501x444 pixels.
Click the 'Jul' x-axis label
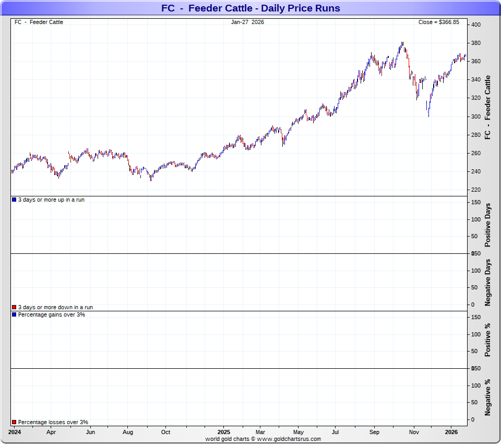(x=335, y=432)
